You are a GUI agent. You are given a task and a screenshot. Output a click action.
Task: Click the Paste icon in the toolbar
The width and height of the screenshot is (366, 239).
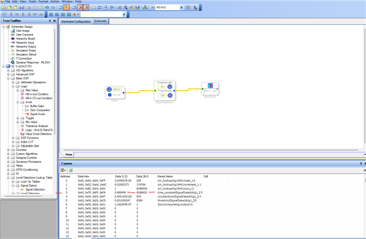click(41, 7)
